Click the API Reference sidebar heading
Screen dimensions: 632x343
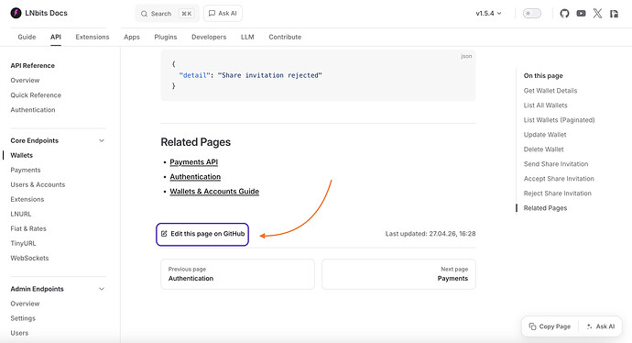pos(33,65)
